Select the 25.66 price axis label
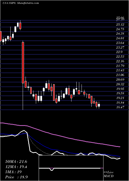129x181 pixels. click(120, 18)
